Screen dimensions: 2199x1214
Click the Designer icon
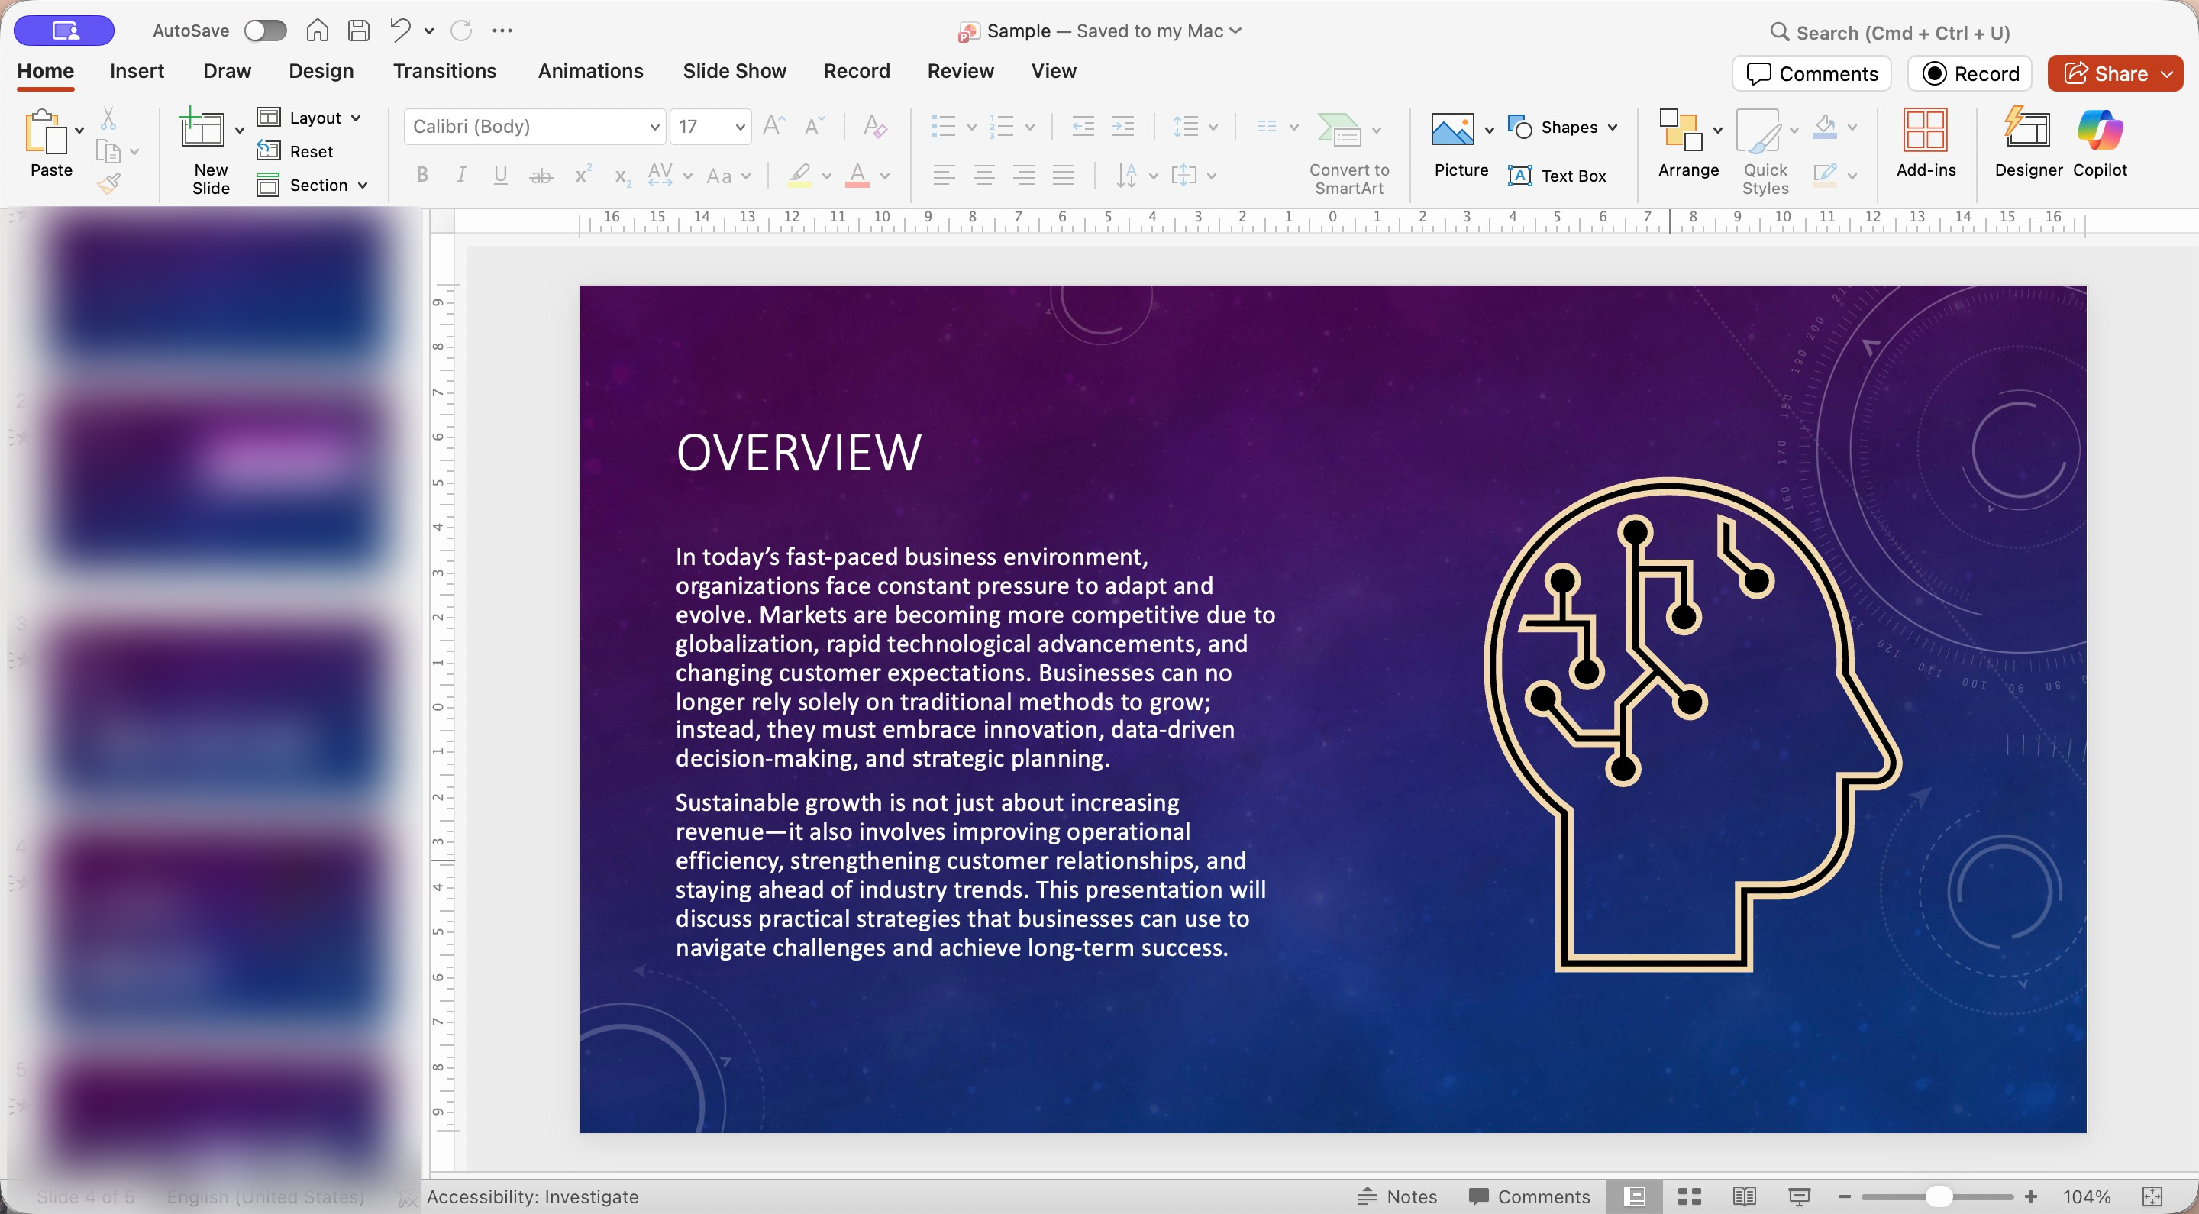pos(2027,130)
